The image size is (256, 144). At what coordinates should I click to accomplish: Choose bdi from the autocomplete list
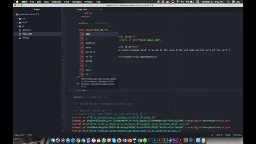click(x=99, y=74)
